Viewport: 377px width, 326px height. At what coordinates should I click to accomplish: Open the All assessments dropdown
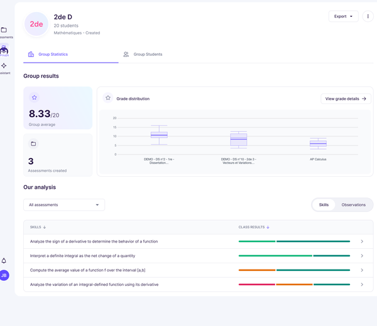[x=64, y=205]
